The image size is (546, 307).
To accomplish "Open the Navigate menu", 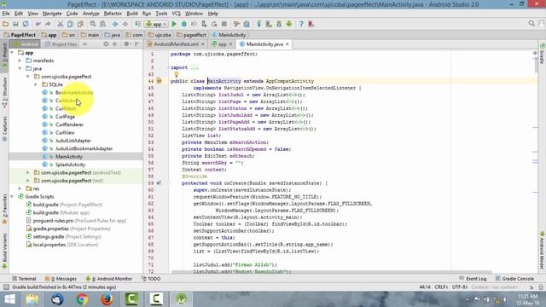I will pos(52,14).
